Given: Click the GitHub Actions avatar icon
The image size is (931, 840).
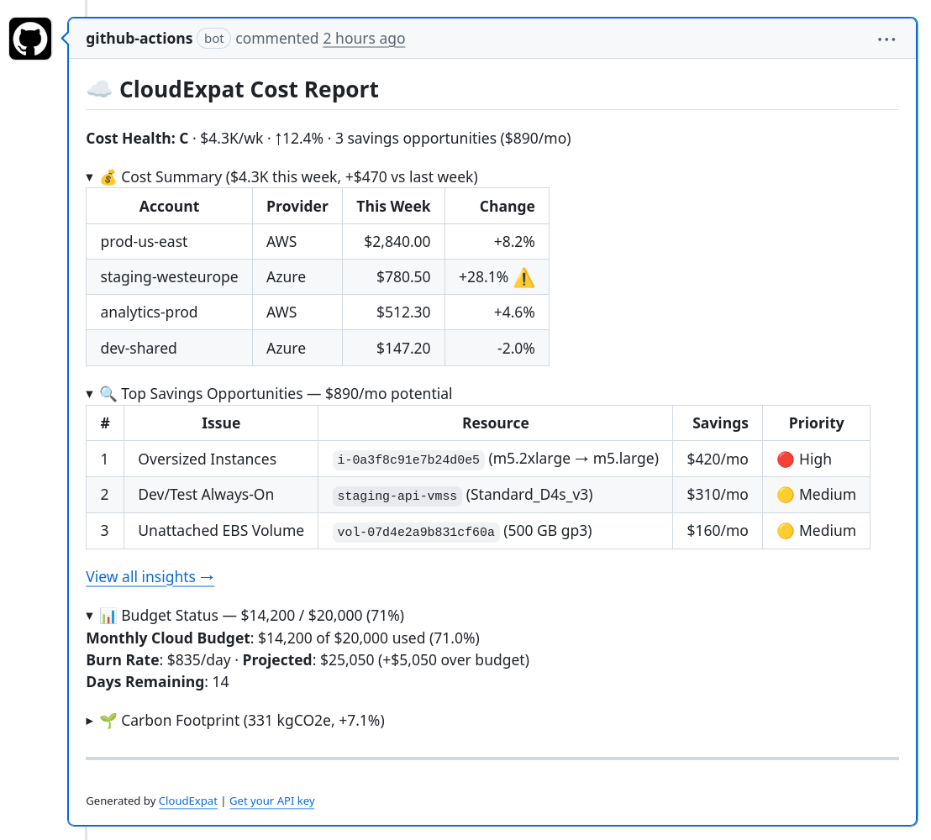Looking at the screenshot, I should pyautogui.click(x=30, y=39).
